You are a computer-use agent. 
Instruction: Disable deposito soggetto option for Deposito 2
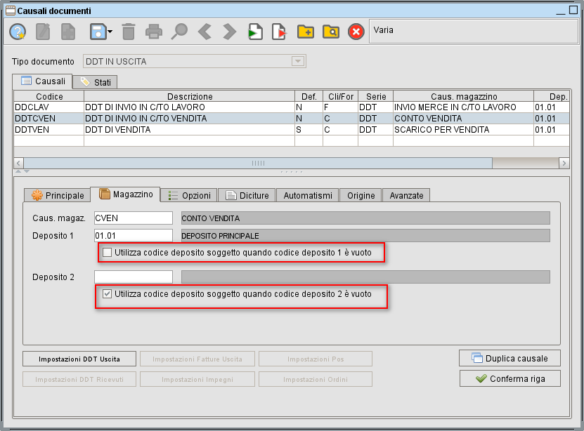[x=107, y=294]
